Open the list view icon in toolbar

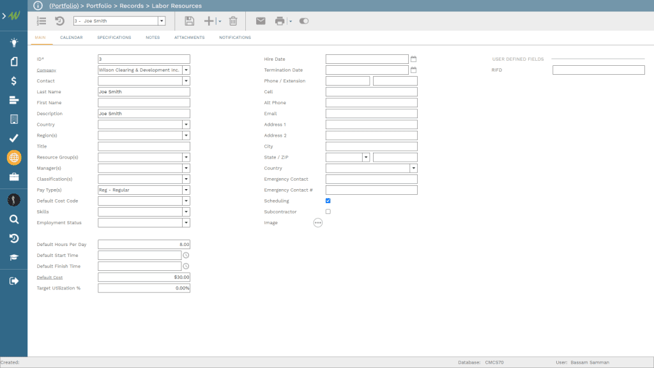click(42, 21)
